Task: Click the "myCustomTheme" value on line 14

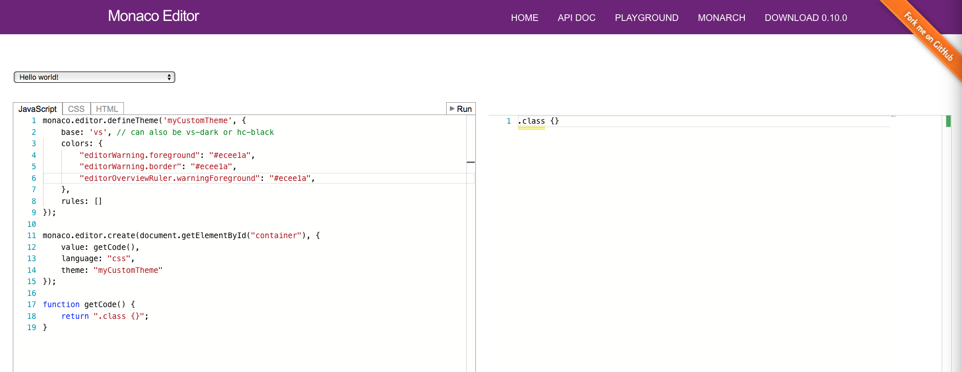Action: (x=128, y=270)
